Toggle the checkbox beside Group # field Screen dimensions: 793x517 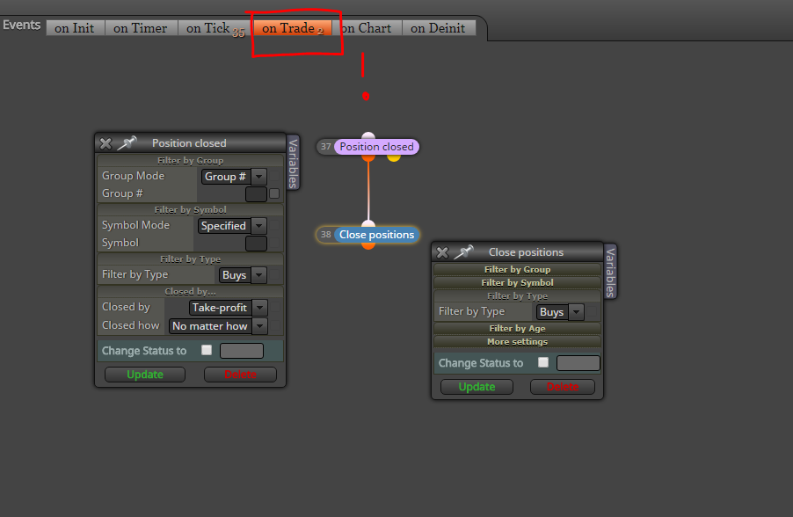click(274, 193)
